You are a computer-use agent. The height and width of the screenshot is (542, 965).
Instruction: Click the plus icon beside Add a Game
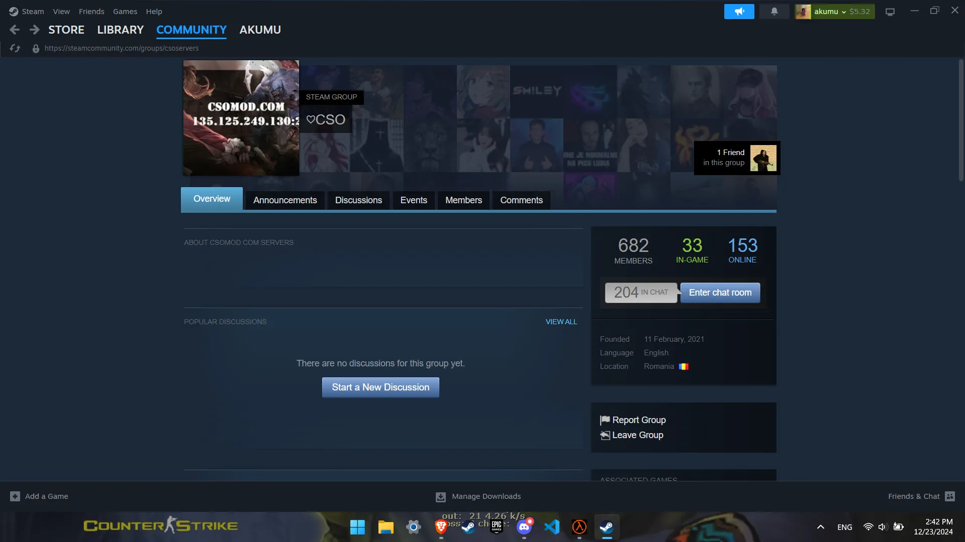click(15, 496)
